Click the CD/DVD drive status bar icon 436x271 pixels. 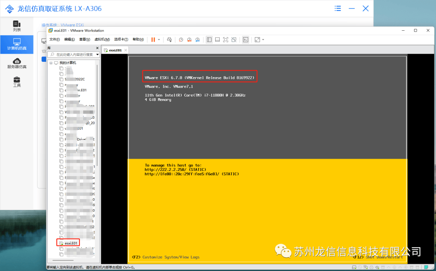tap(360, 267)
